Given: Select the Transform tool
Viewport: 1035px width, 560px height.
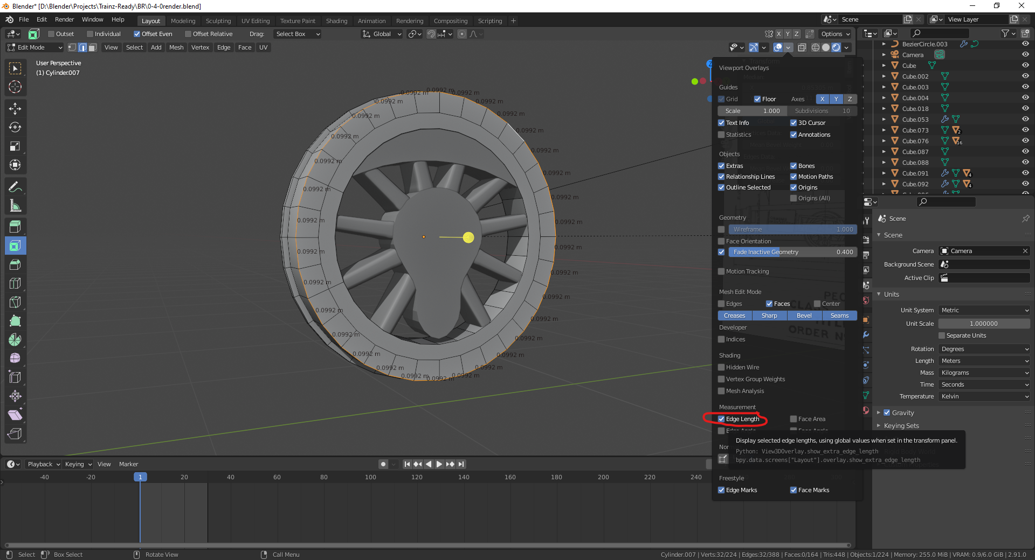Looking at the screenshot, I should coord(15,165).
